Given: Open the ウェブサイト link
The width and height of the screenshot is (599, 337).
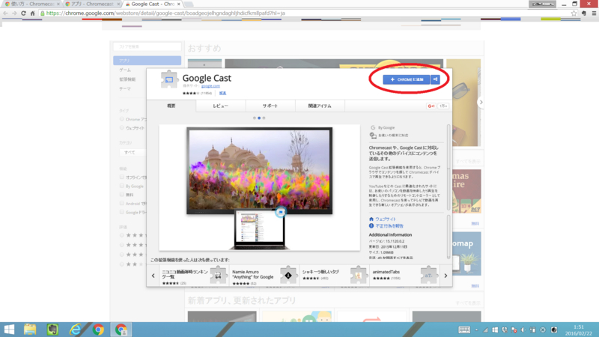Looking at the screenshot, I should (386, 219).
